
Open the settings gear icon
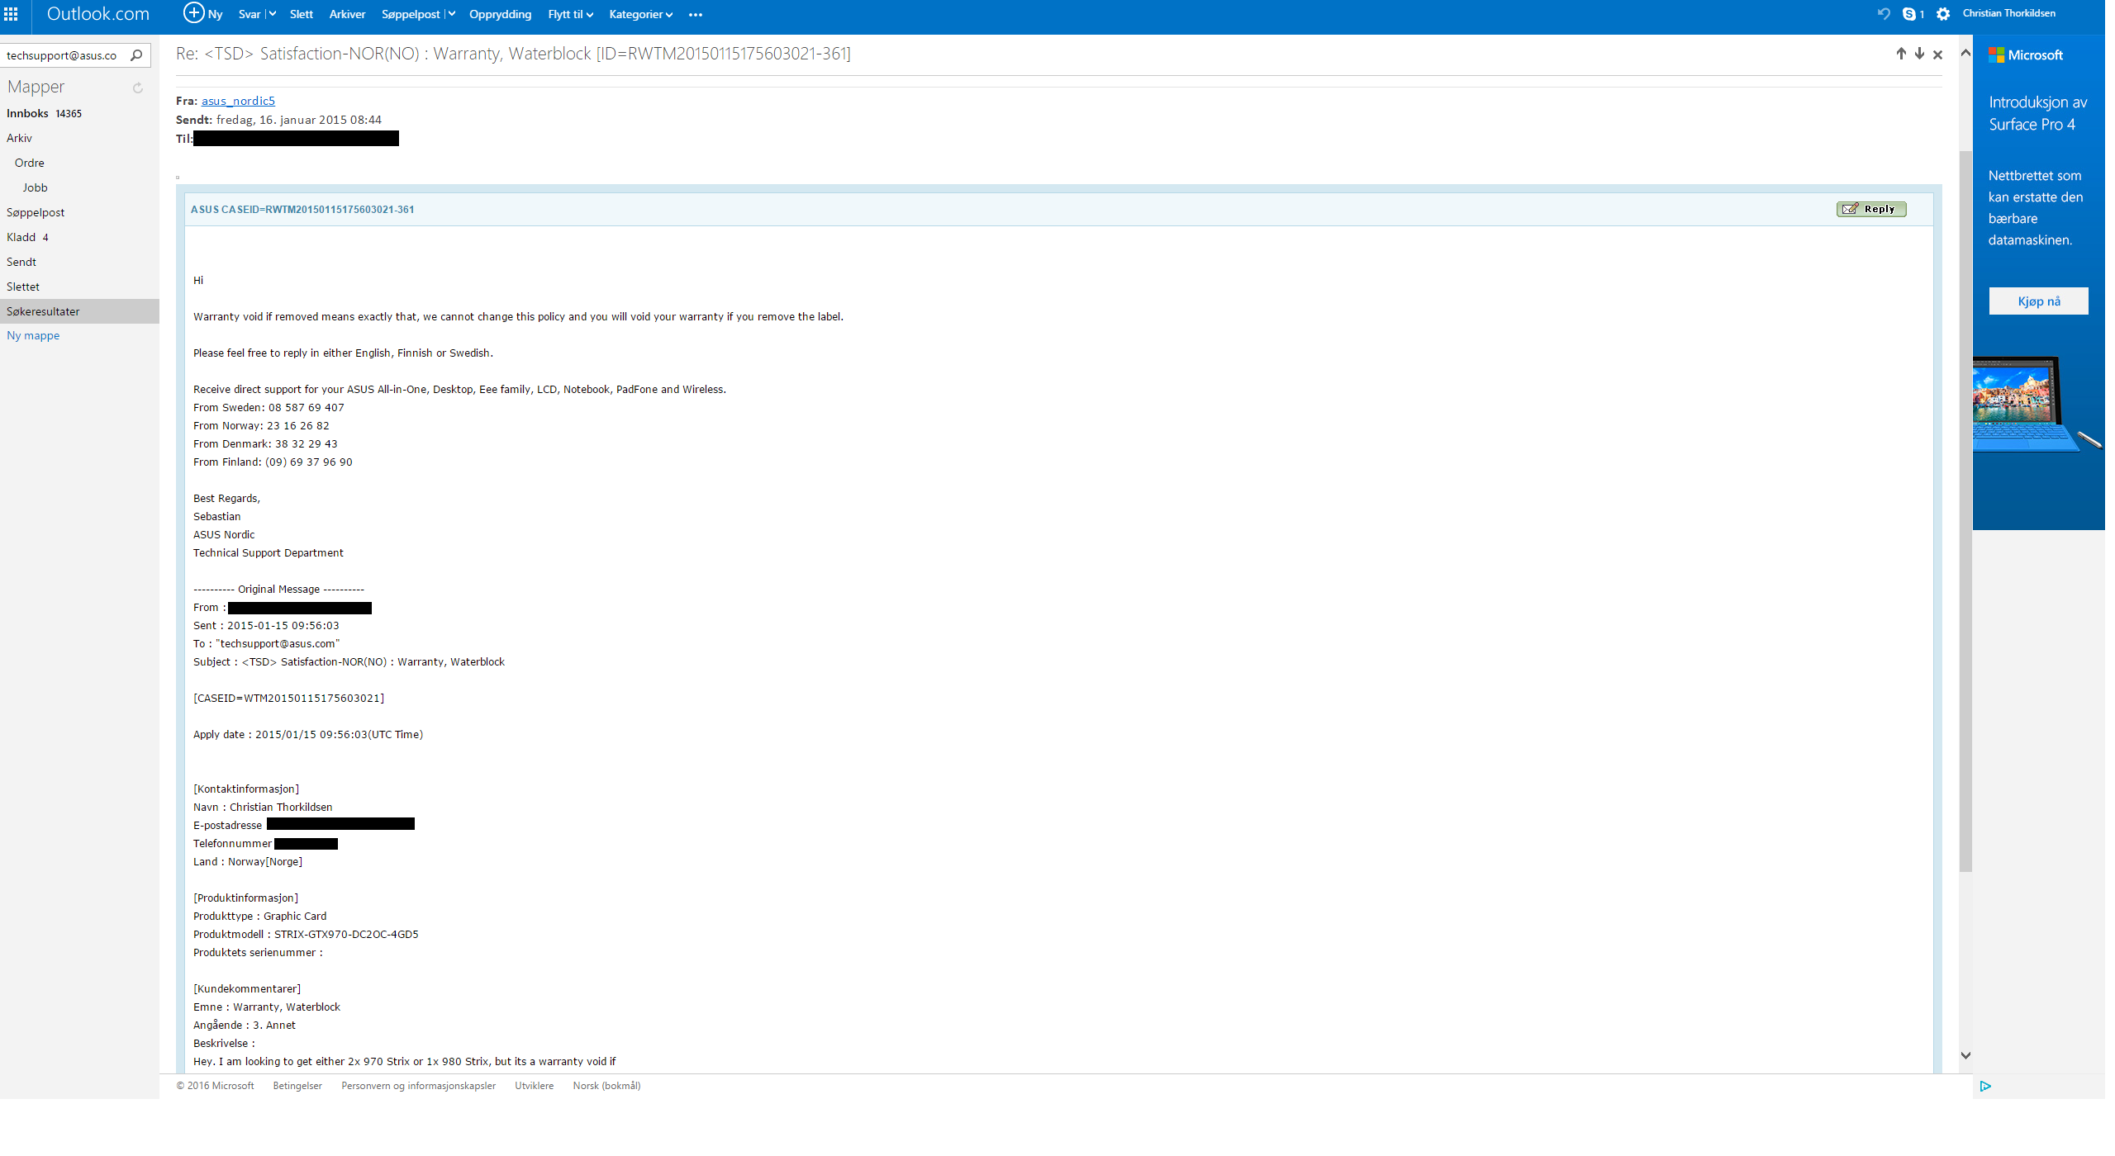[x=1943, y=14]
